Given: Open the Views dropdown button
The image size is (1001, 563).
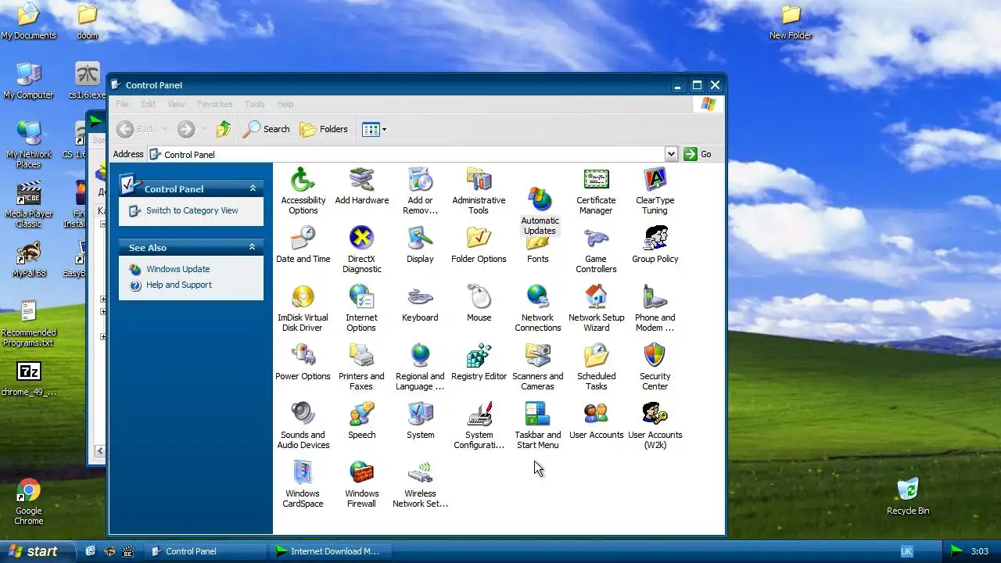Looking at the screenshot, I should click(x=374, y=129).
